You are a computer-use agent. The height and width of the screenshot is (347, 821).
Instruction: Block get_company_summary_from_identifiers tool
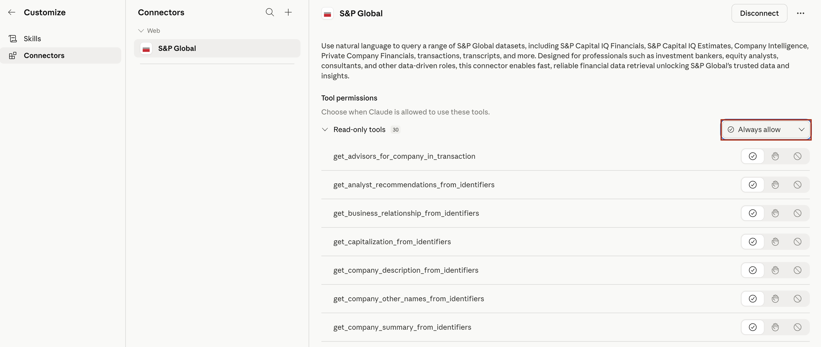point(797,327)
